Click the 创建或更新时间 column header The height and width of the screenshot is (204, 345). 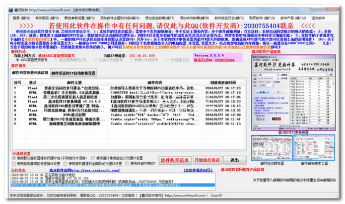(223, 82)
